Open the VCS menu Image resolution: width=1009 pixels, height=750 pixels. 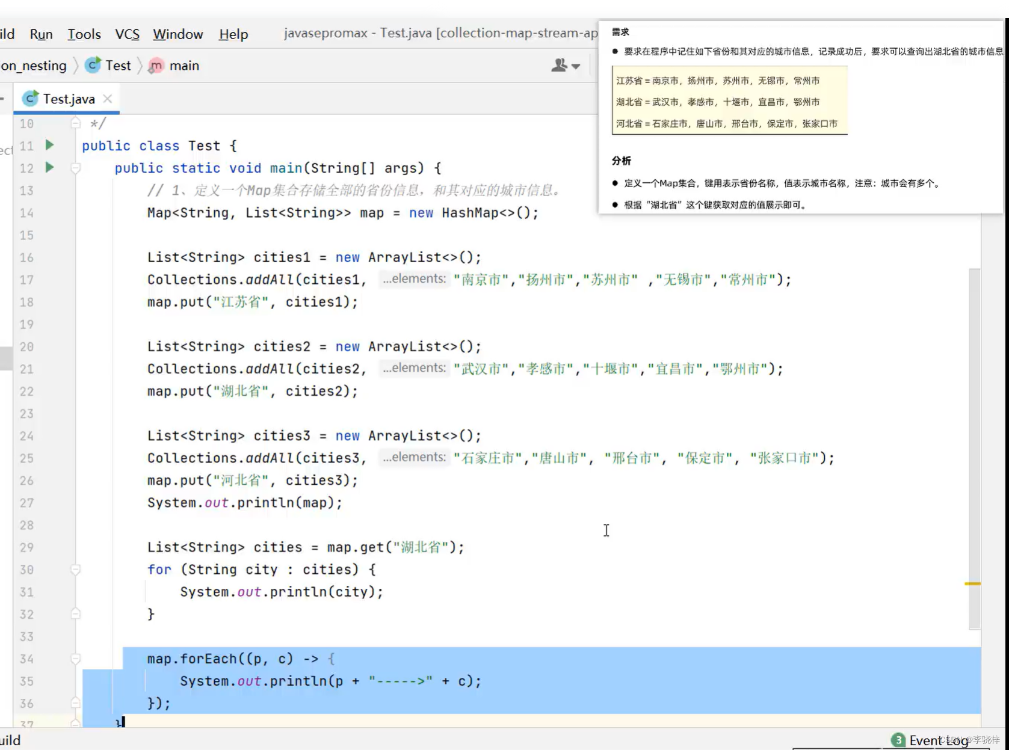pyautogui.click(x=127, y=34)
